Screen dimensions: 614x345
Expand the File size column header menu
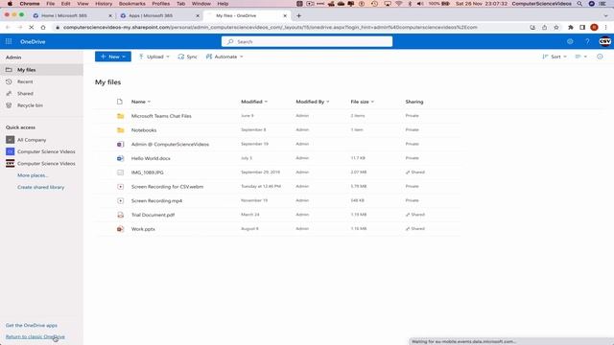point(363,102)
